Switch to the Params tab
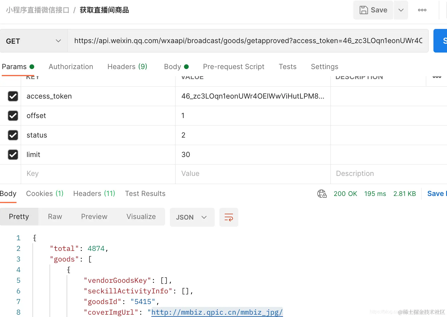447x317 pixels. (18, 67)
